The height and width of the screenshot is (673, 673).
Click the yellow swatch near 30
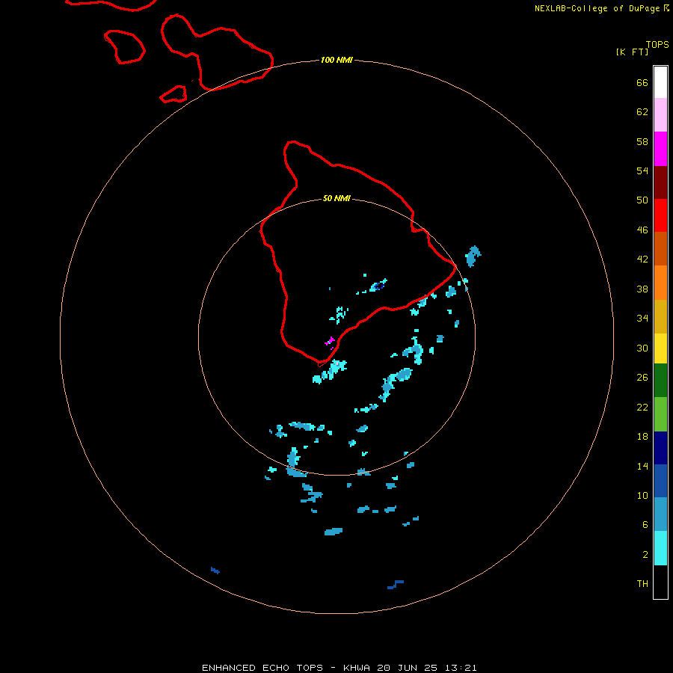click(660, 348)
